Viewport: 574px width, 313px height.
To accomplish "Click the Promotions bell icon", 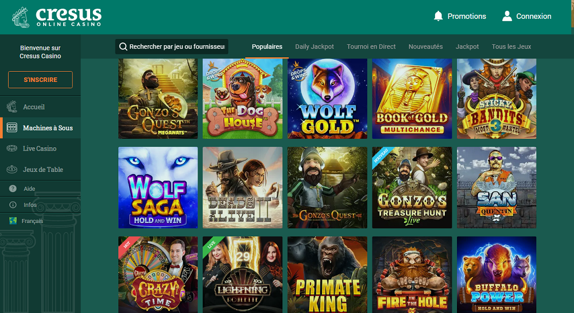I will [x=438, y=16].
